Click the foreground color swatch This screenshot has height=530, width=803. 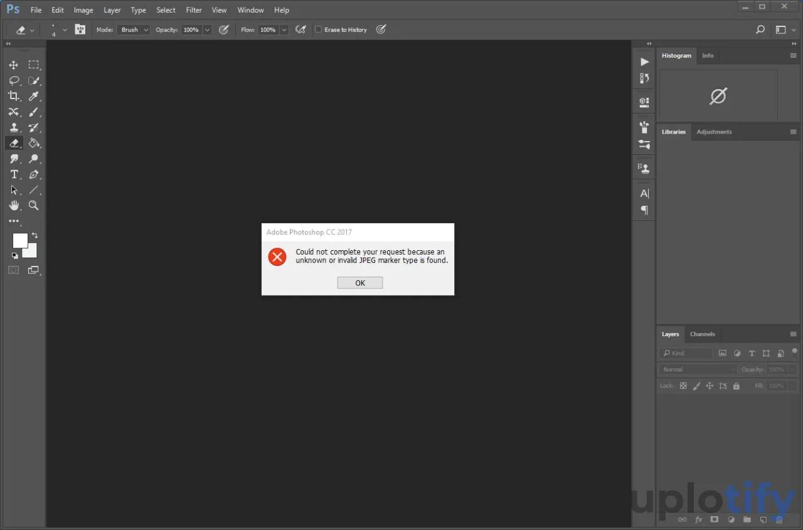tap(20, 241)
